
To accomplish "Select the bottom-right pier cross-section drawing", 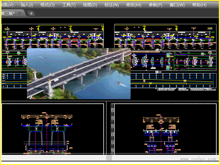I will pyautogui.click(x=161, y=134).
